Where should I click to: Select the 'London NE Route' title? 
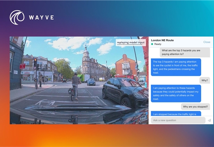point(162,40)
